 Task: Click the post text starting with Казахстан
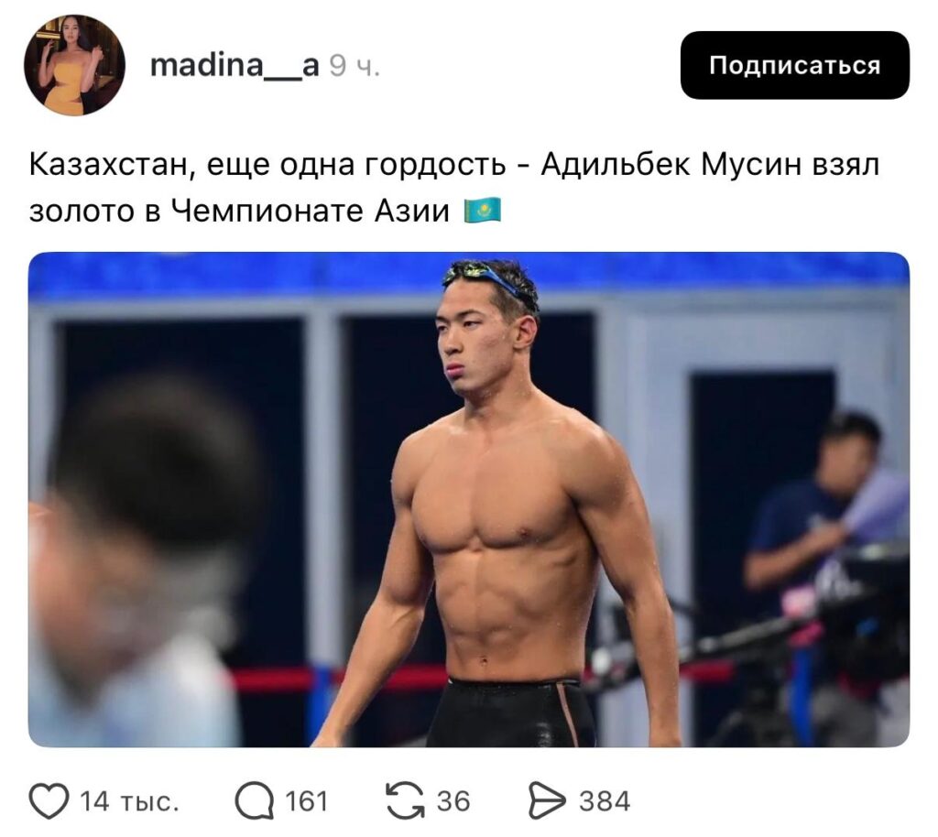tap(454, 187)
